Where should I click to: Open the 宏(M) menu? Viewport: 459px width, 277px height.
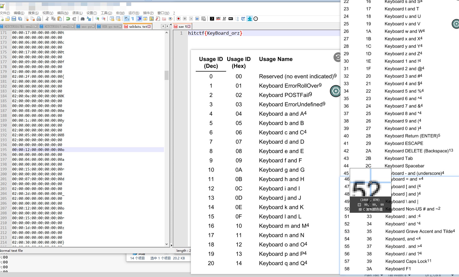click(120, 13)
